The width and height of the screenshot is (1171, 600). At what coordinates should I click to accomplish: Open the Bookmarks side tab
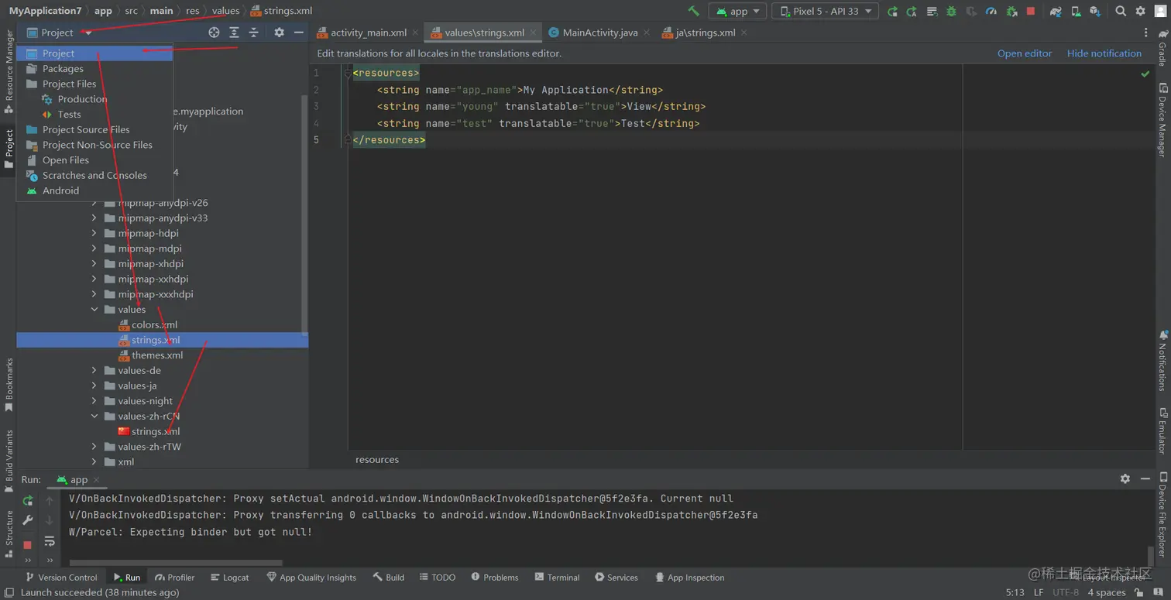tap(9, 385)
